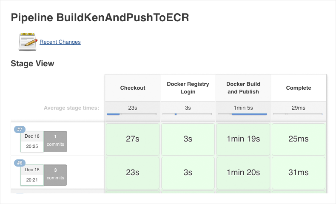
Task: Click the Docker Registry Login 3s cell of build #7
Action: click(x=188, y=139)
